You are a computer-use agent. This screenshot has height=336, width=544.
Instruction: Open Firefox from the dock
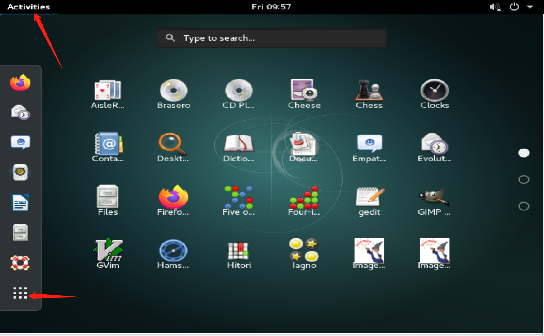coord(20,83)
